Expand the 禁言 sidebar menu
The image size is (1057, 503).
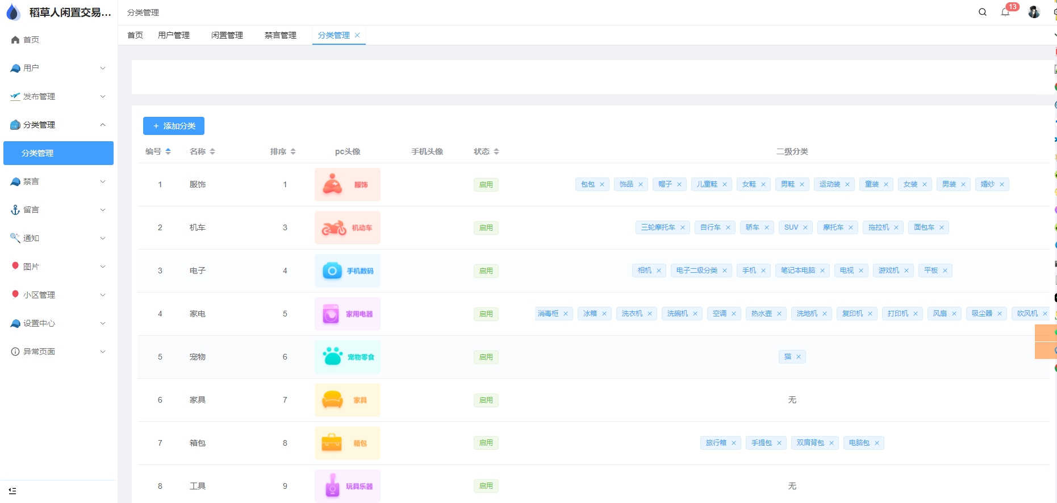pyautogui.click(x=59, y=181)
